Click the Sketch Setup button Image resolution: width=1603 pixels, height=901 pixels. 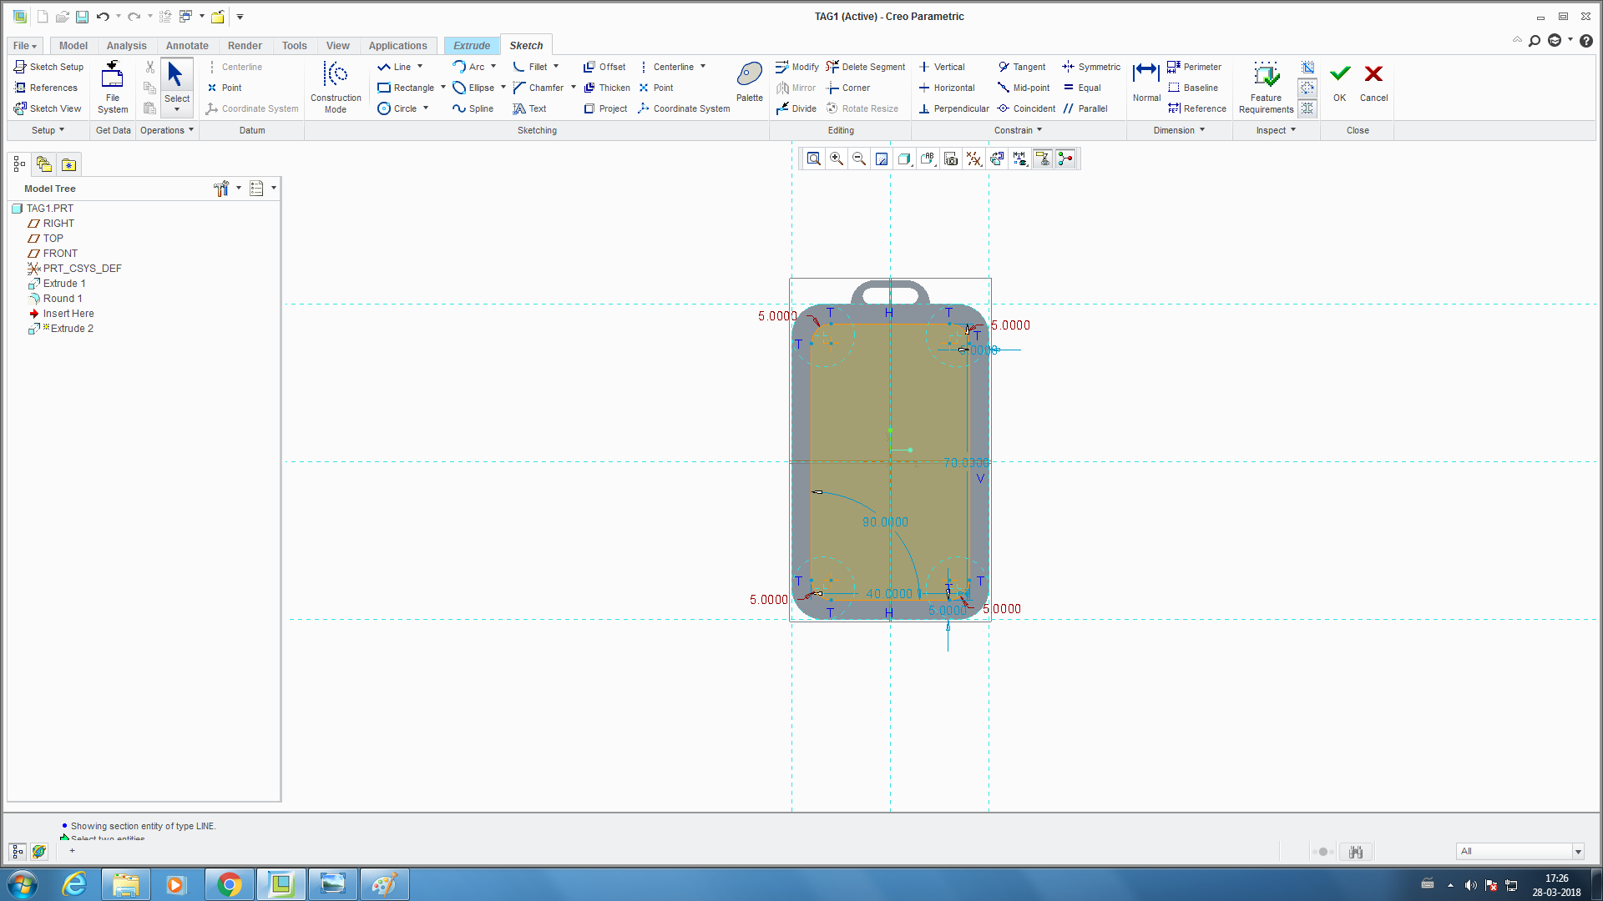[x=49, y=67]
